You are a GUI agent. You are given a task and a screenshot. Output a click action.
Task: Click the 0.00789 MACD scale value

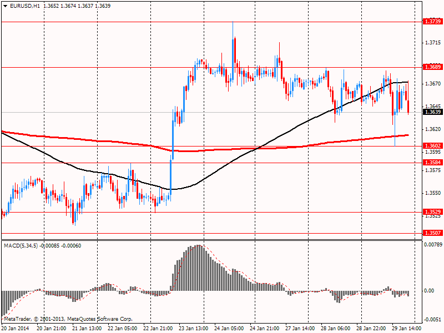click(433, 245)
